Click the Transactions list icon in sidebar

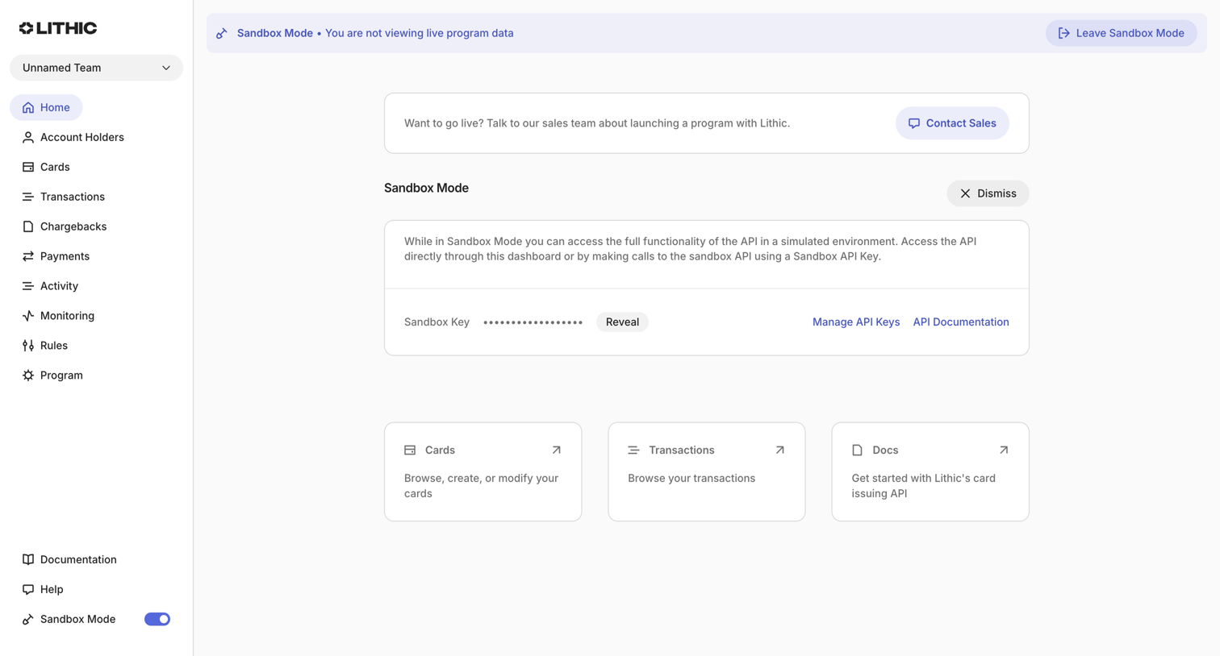coord(28,197)
